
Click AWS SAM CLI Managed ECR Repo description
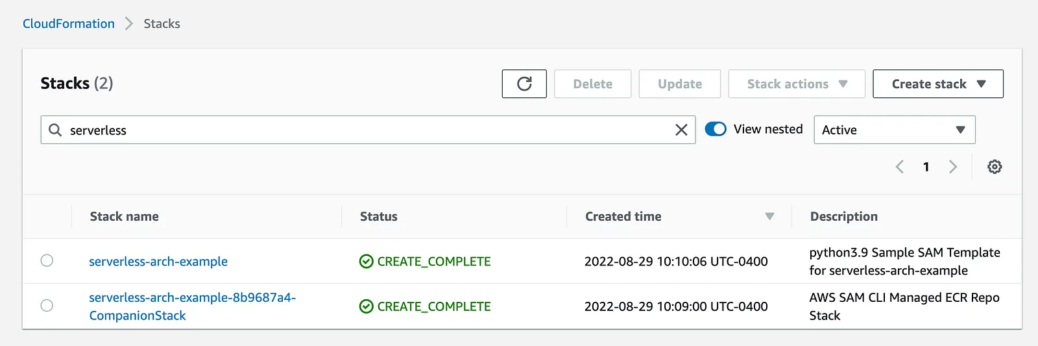coord(904,306)
